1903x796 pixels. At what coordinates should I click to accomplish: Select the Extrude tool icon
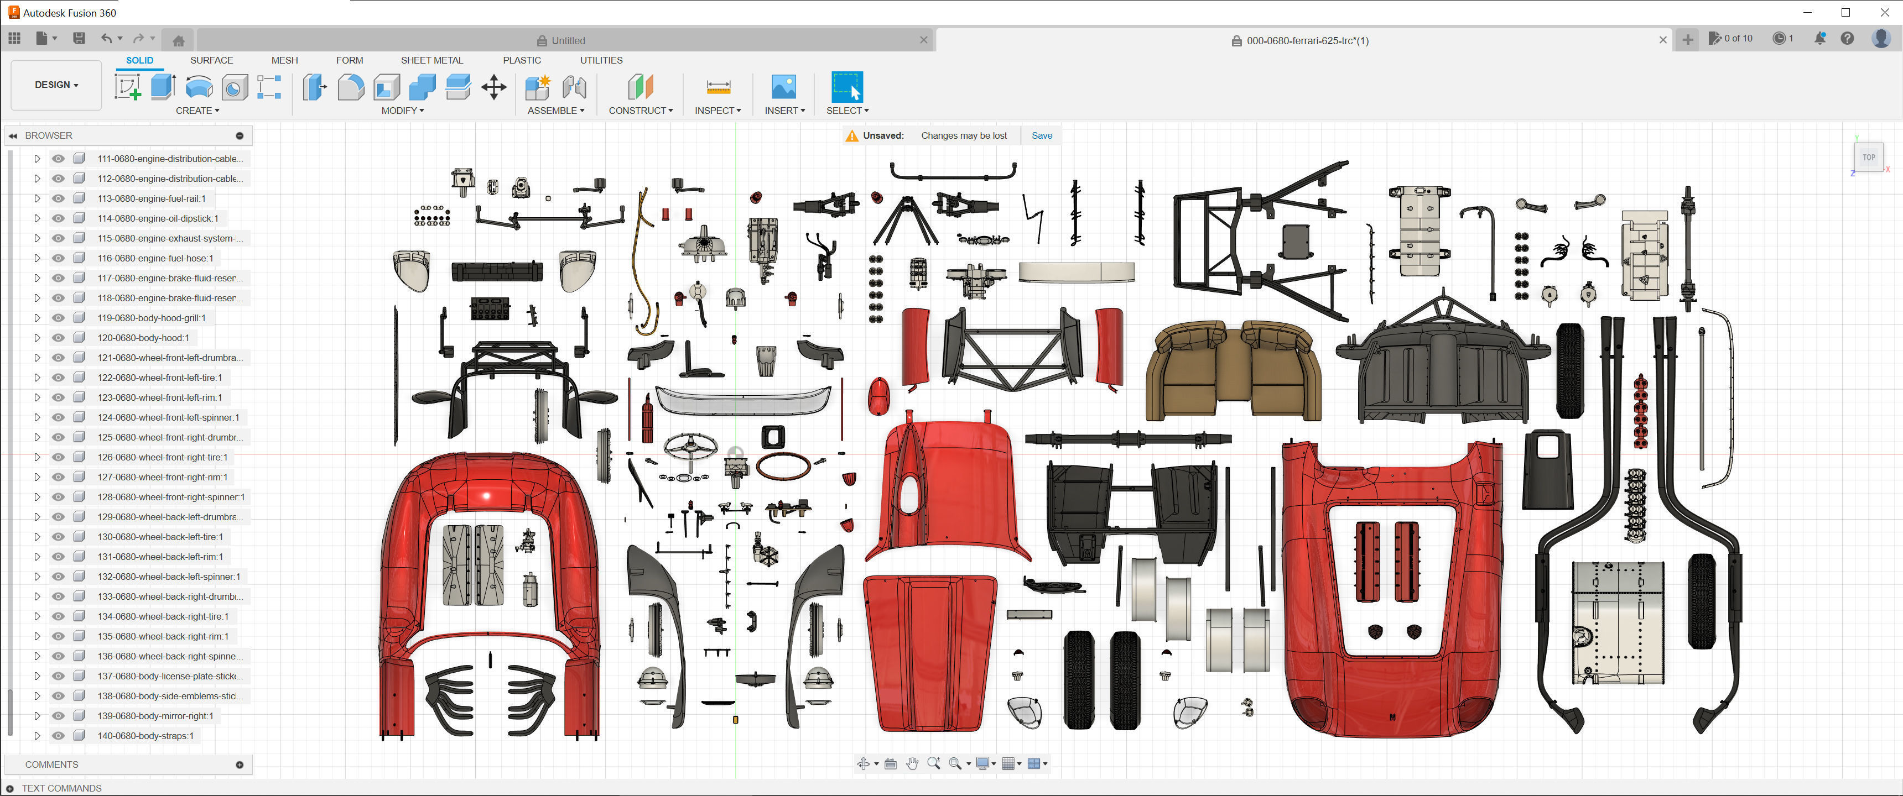tap(163, 87)
